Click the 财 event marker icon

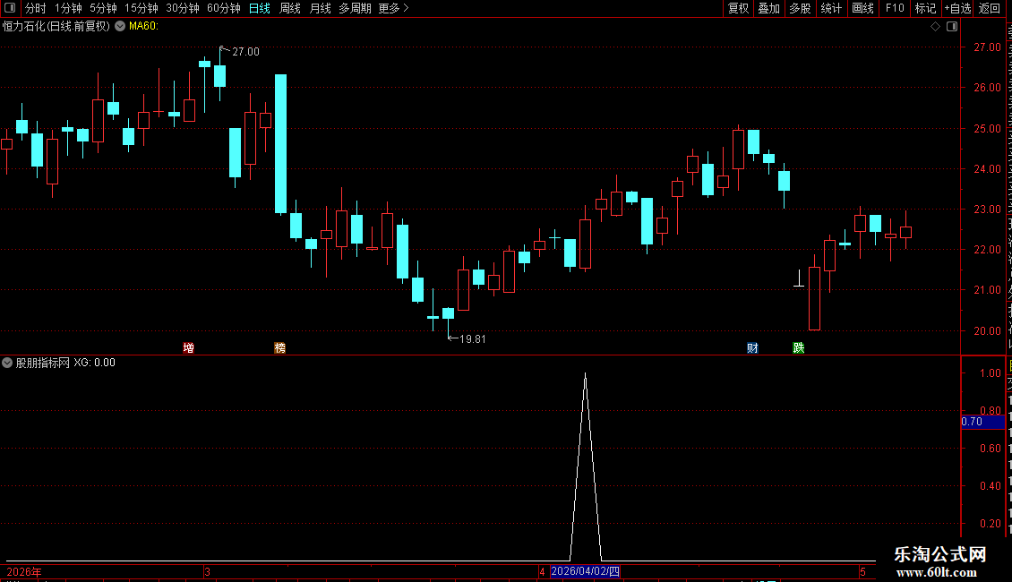click(x=752, y=347)
